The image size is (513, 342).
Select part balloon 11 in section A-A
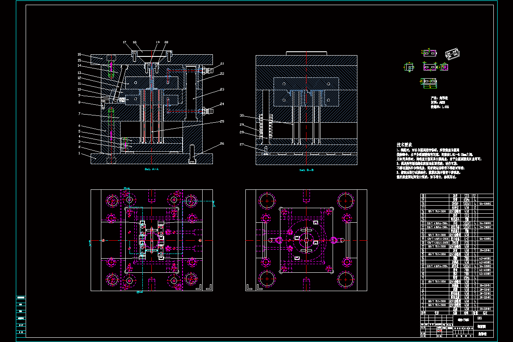click(79, 84)
